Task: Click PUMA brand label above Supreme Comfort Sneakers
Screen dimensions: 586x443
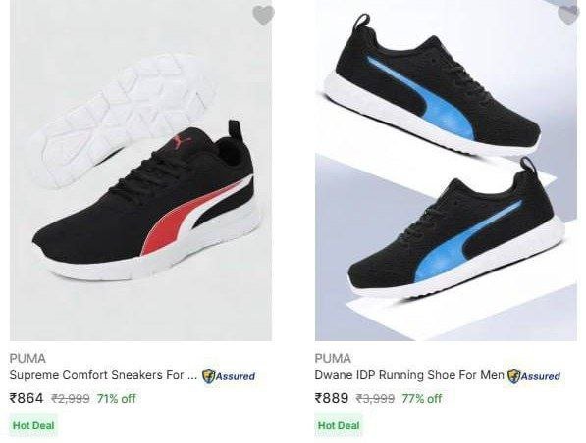Action: click(27, 359)
